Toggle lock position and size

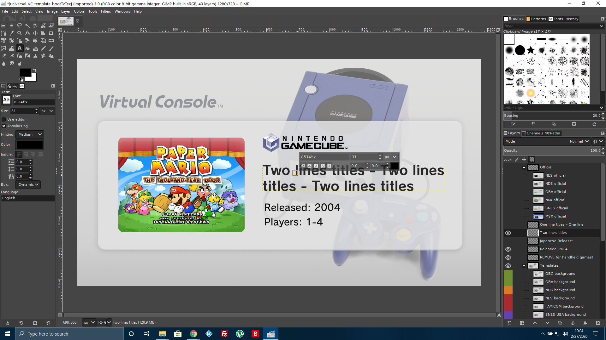524,160
